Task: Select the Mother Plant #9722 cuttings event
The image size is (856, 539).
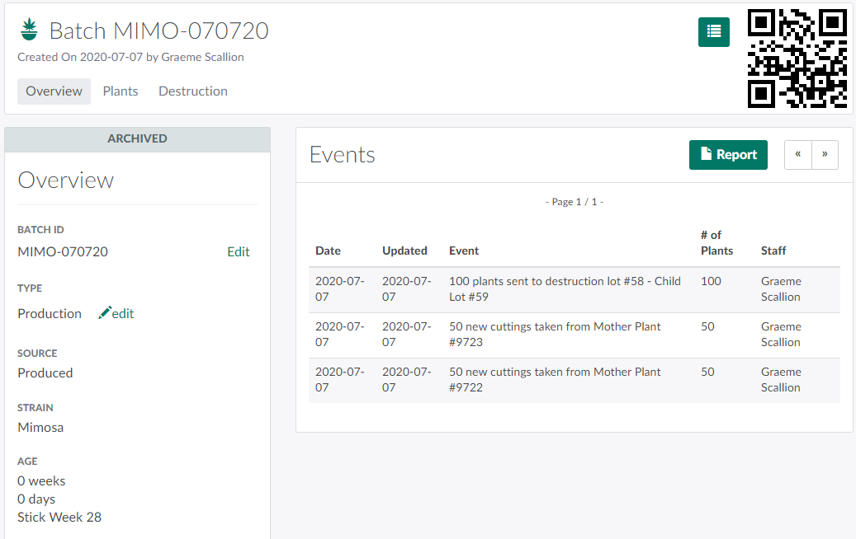Action: coord(555,380)
